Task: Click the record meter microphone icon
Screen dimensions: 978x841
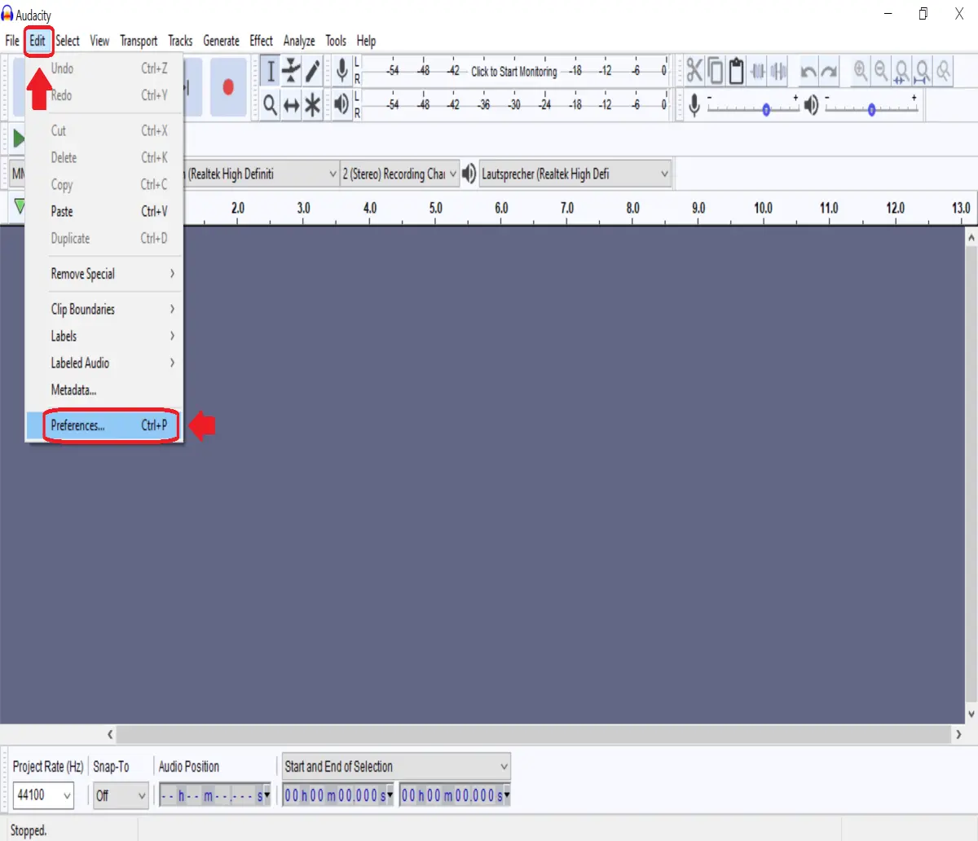Action: 342,70
